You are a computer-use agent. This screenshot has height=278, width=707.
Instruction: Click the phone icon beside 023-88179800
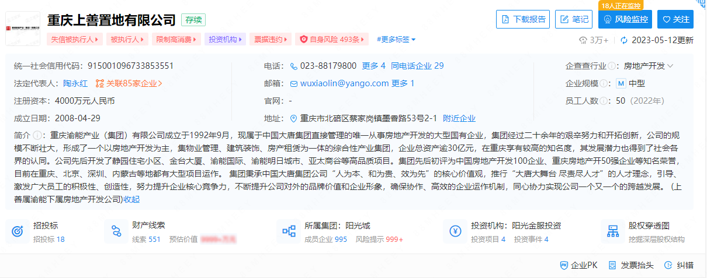tap(294, 66)
